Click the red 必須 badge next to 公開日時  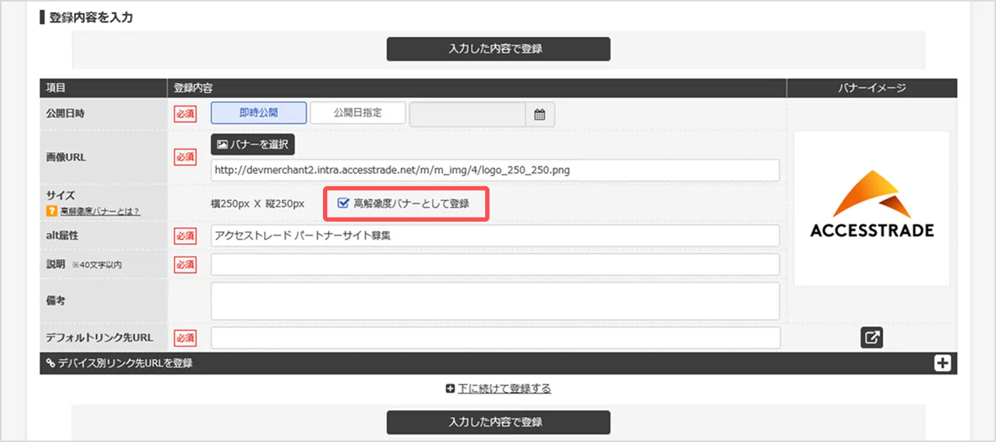pos(185,114)
